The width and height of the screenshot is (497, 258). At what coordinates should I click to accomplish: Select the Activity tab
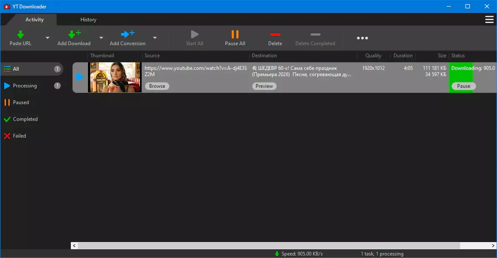click(x=34, y=20)
